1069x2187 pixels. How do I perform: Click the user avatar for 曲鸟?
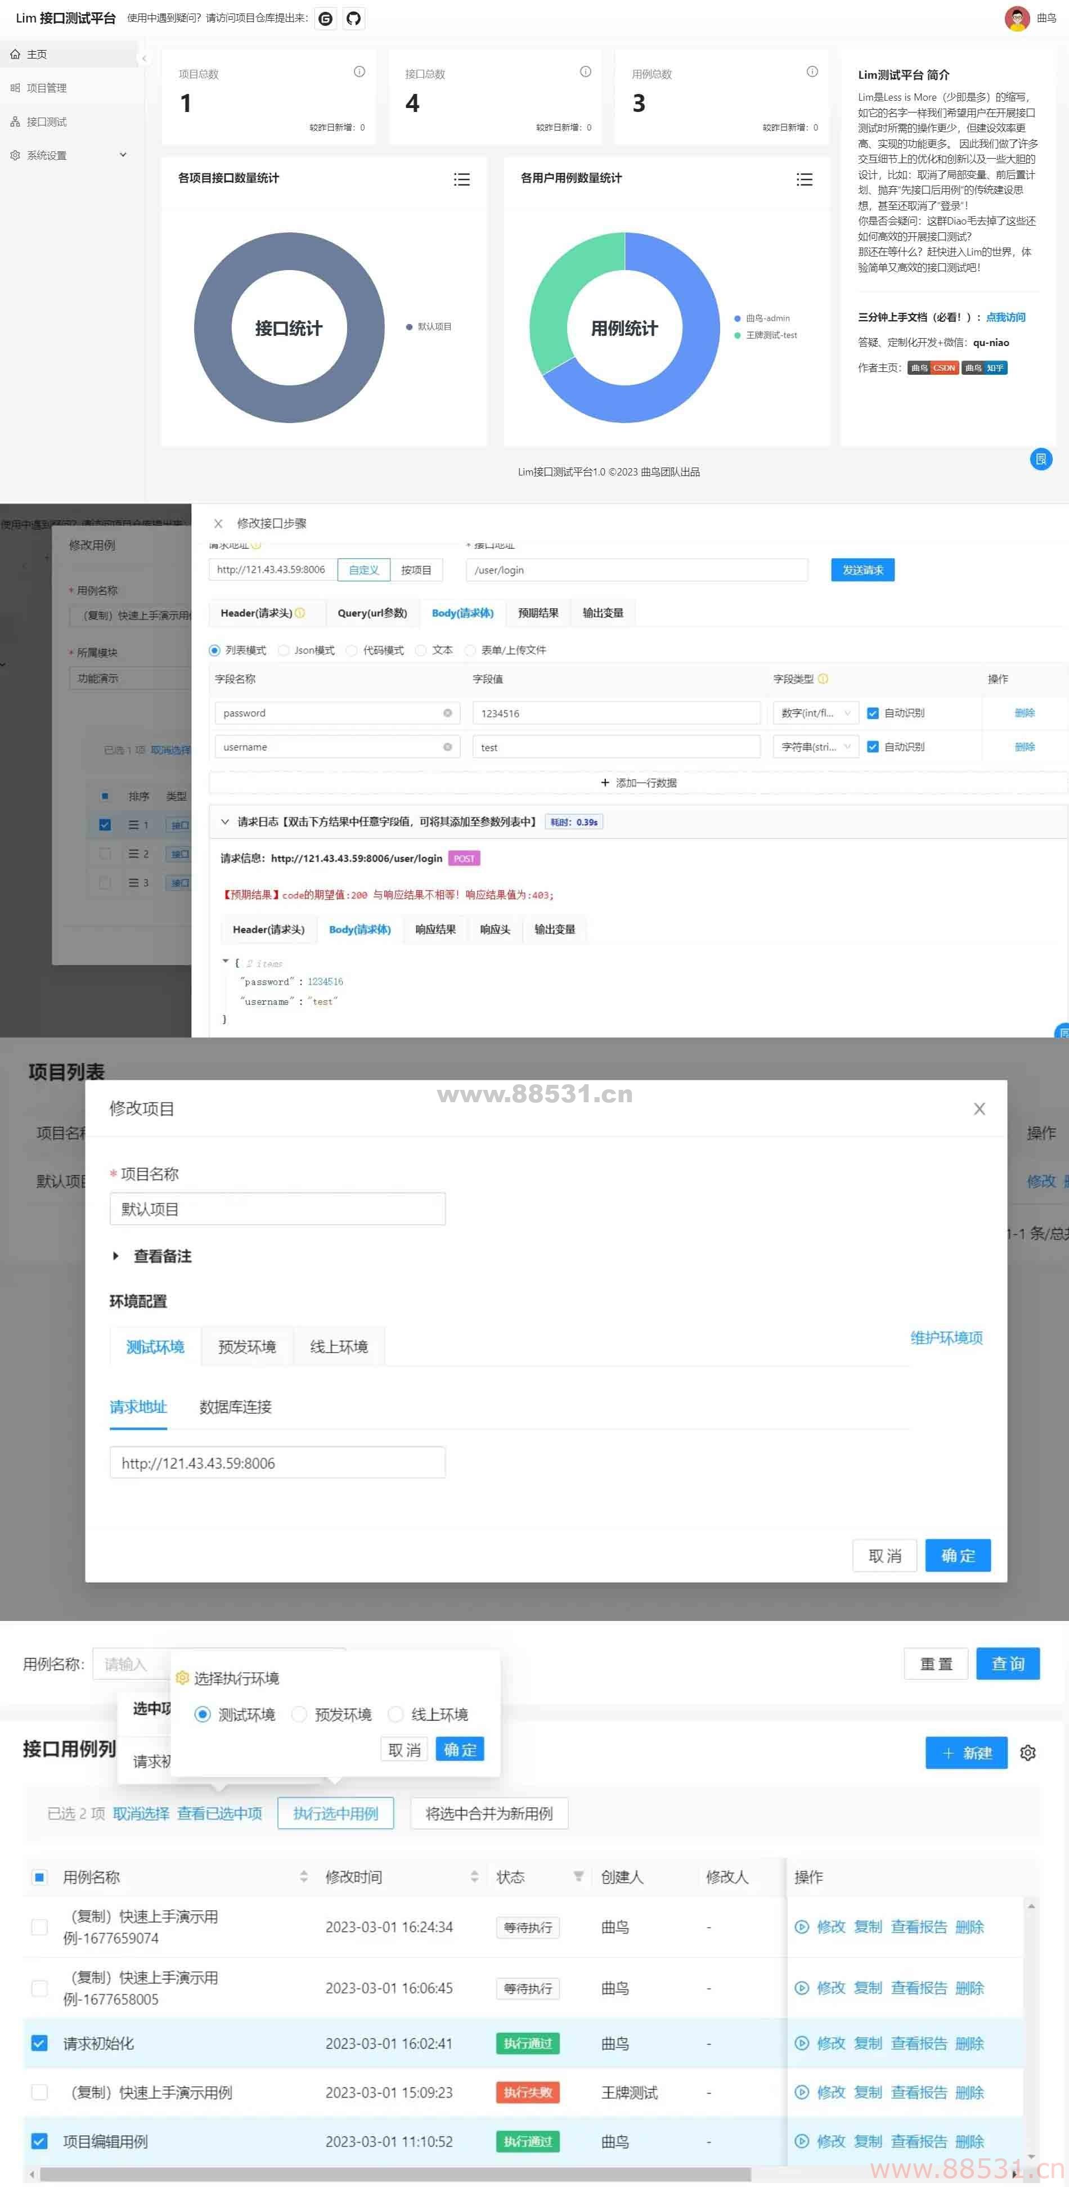point(1016,18)
